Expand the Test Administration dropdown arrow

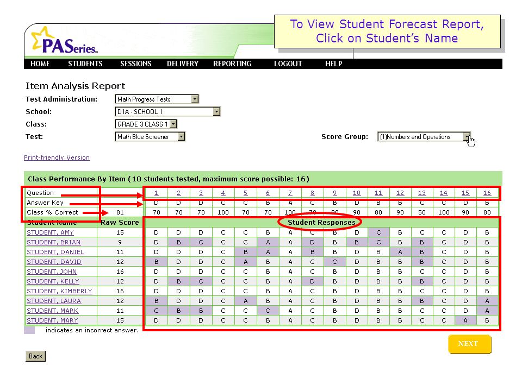pyautogui.click(x=195, y=99)
